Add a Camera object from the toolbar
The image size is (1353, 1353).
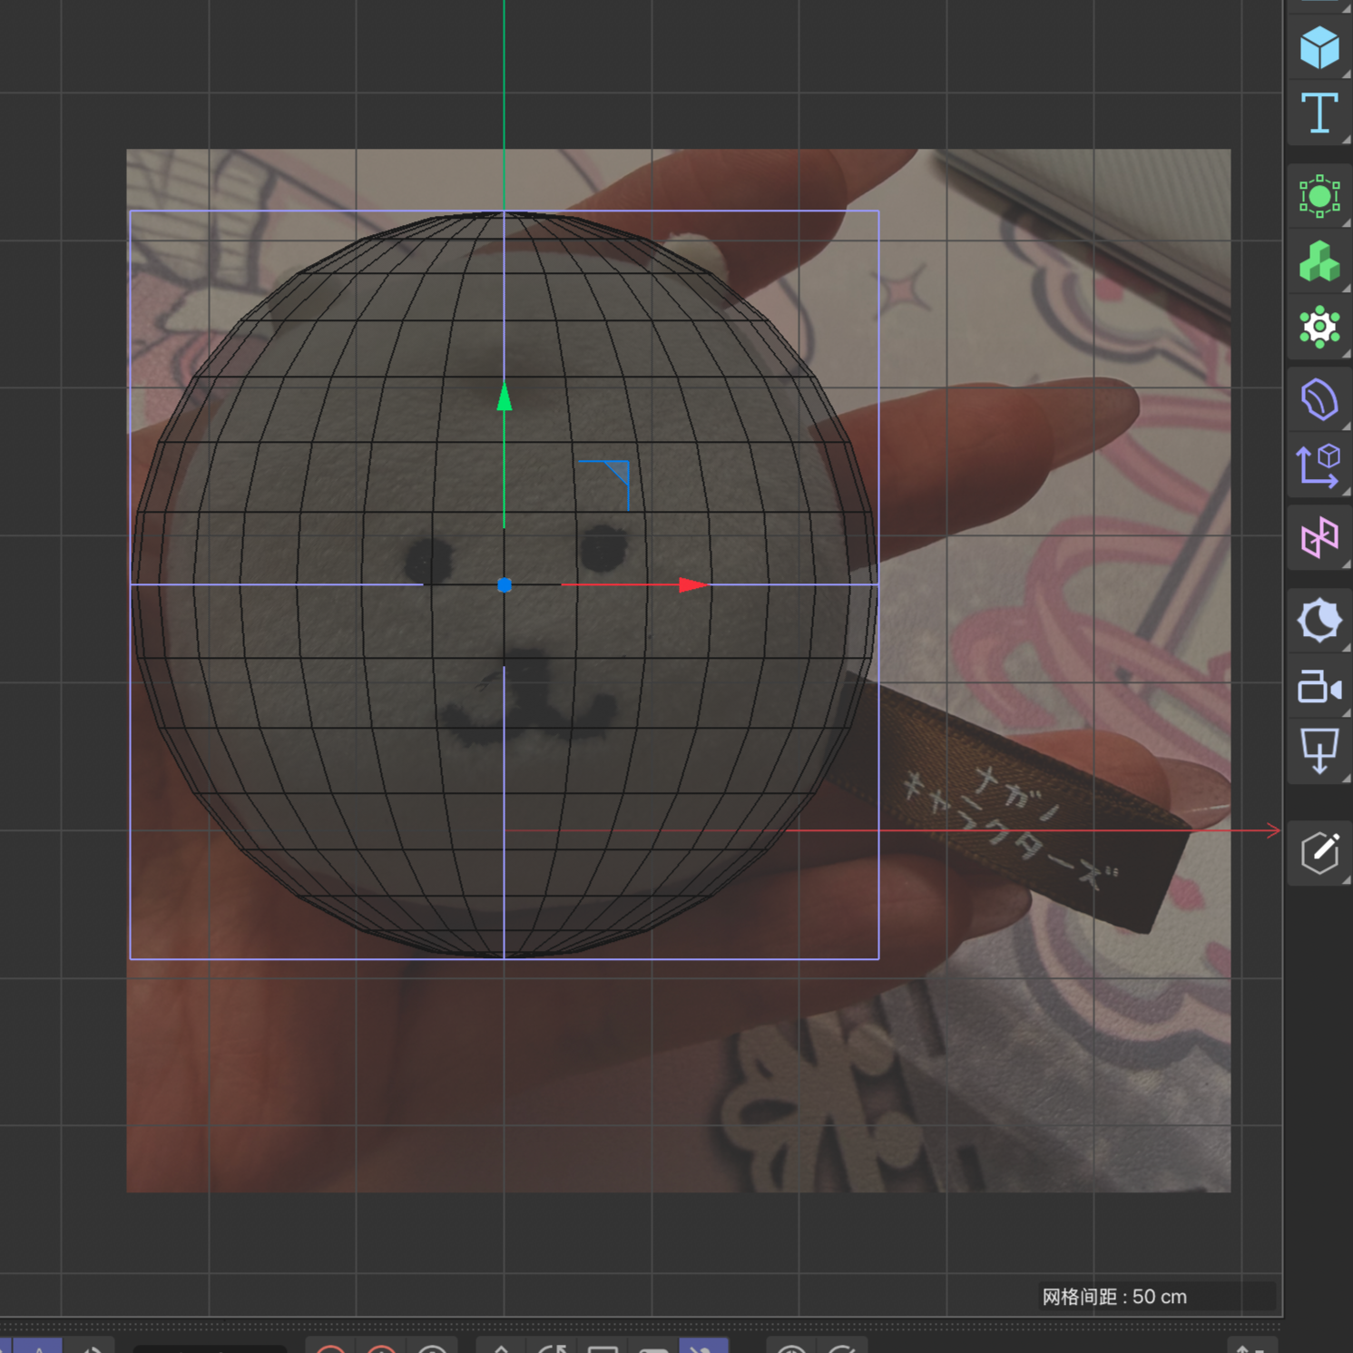pyautogui.click(x=1319, y=687)
